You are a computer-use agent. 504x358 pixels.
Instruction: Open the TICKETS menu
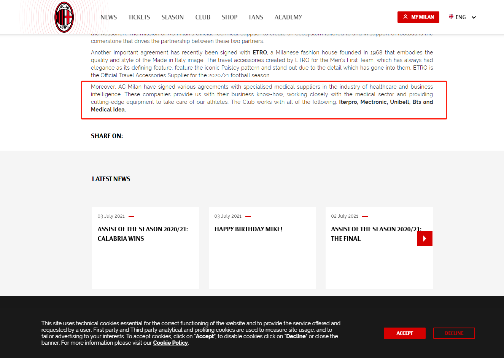139,17
